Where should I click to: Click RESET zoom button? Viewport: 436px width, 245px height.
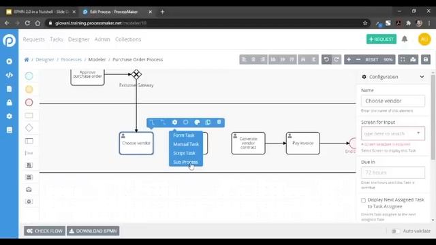[372, 59]
